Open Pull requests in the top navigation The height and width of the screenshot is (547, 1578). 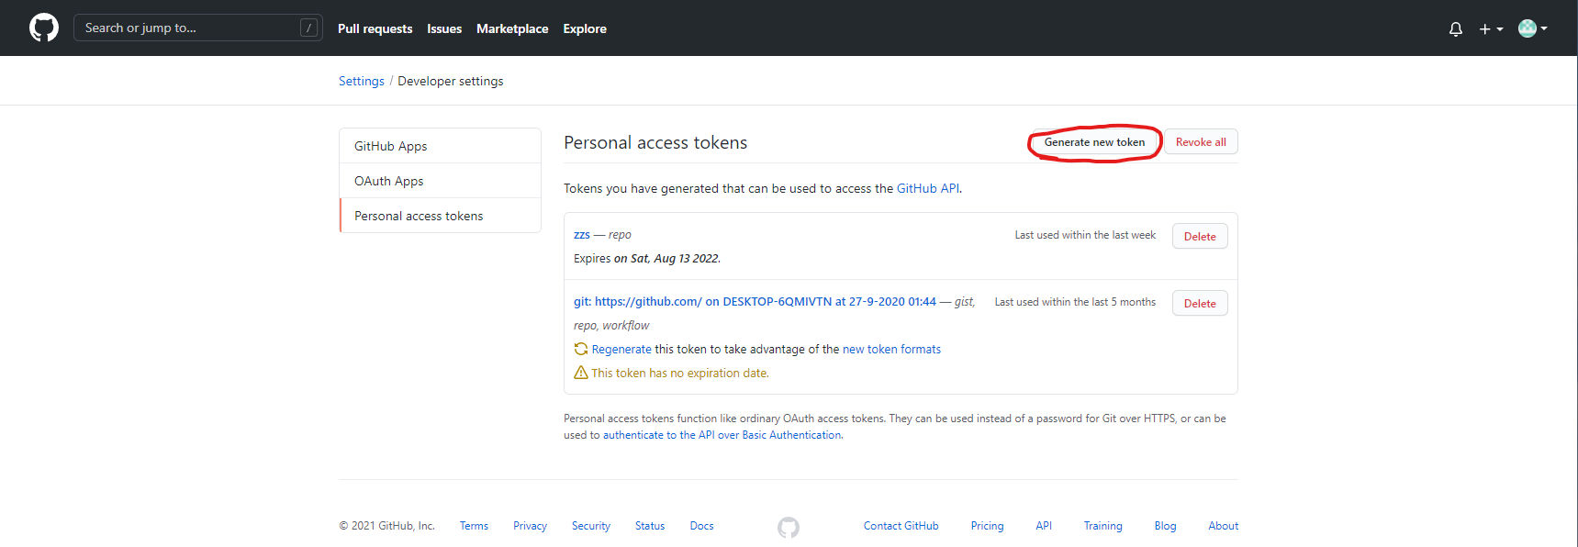pos(375,28)
